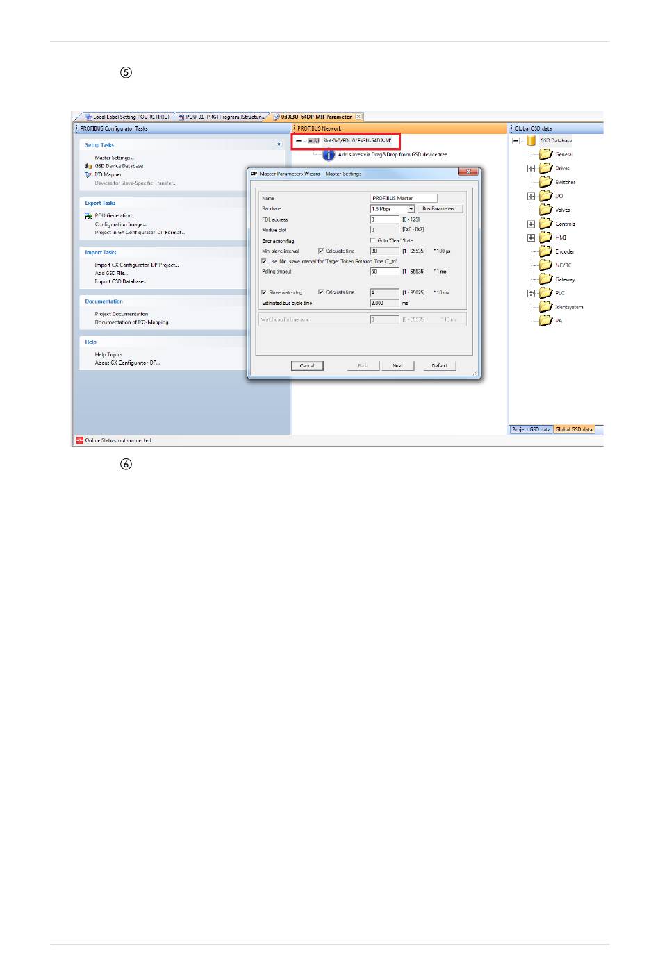Click the GSD Device Database icon
The height and width of the screenshot is (964, 660).
pos(88,166)
